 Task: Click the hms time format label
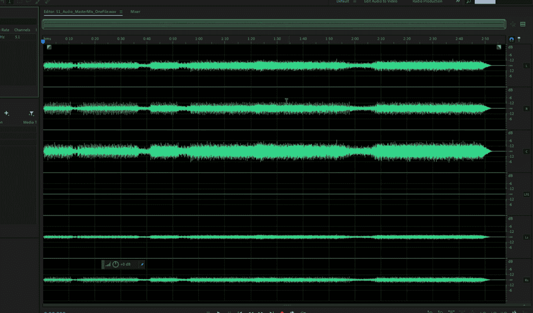(47, 39)
